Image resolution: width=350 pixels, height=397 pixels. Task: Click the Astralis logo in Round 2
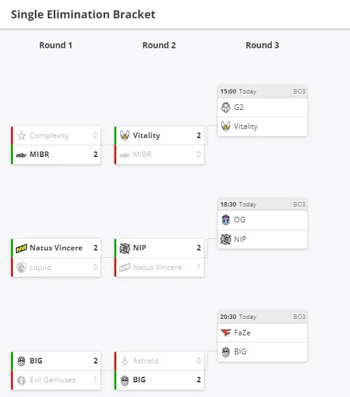(125, 361)
